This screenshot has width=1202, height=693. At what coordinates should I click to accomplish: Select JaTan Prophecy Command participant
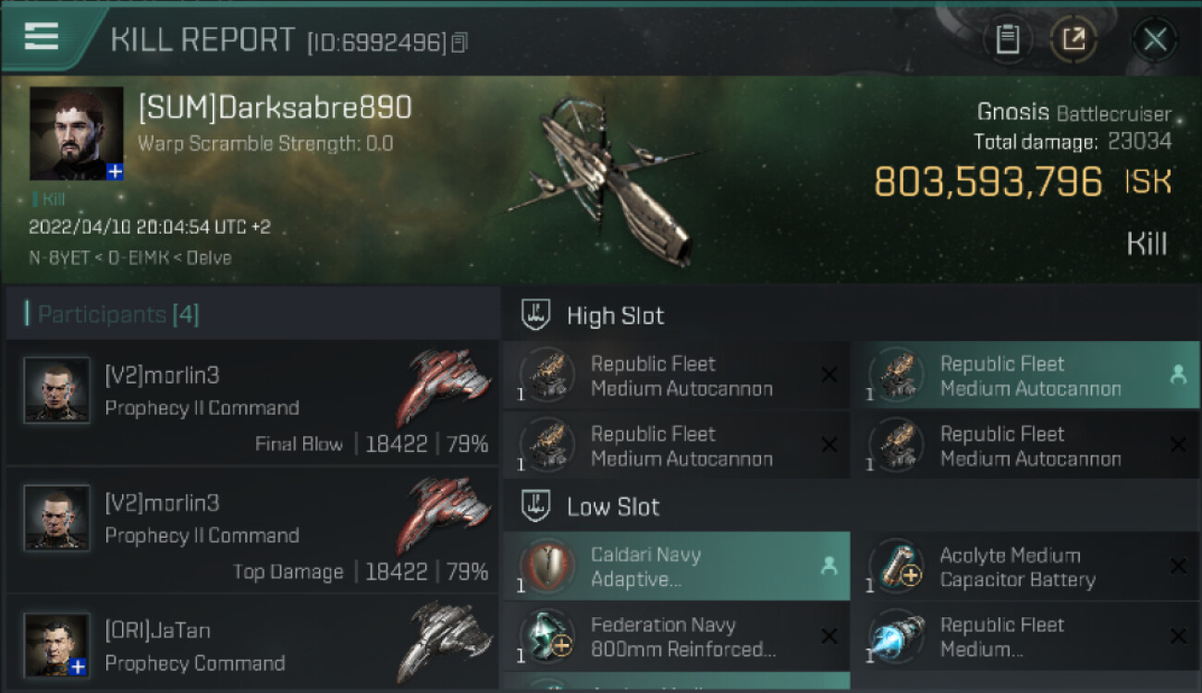[251, 643]
